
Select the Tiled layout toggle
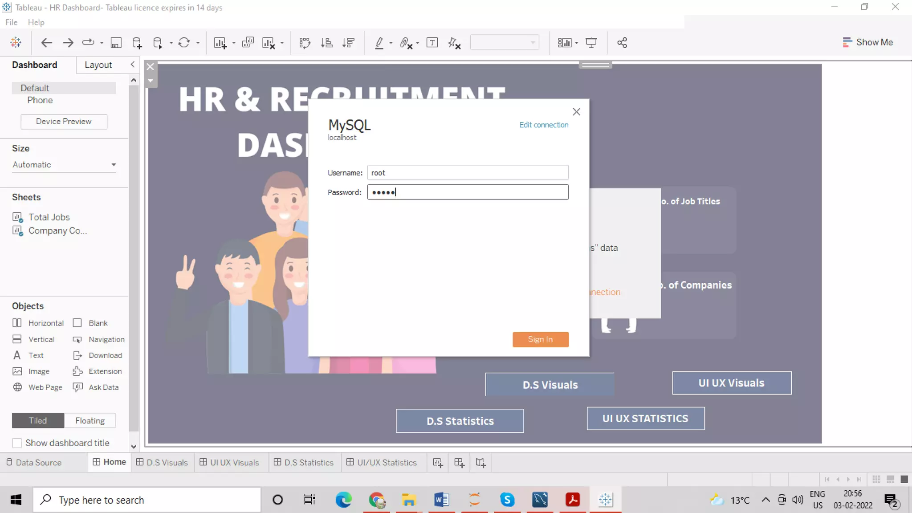(38, 420)
